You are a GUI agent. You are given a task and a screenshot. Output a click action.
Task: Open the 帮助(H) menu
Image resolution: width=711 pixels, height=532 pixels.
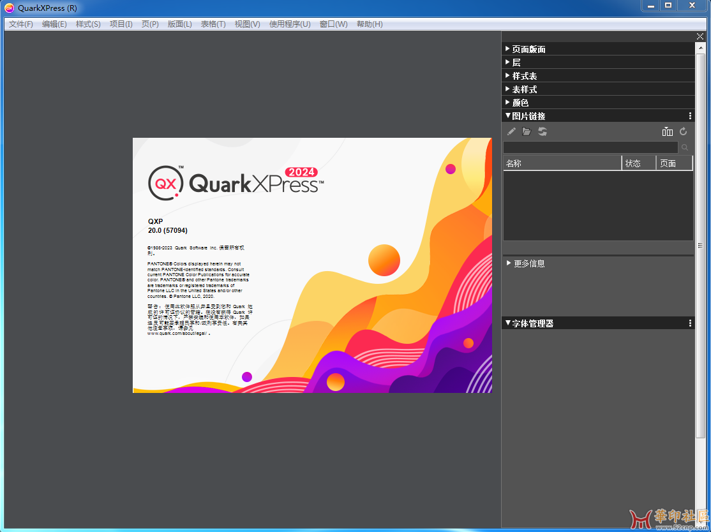pos(370,24)
